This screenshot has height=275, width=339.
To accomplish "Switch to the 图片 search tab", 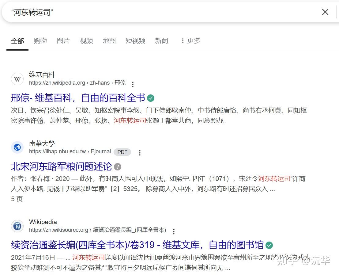I will pos(63,40).
